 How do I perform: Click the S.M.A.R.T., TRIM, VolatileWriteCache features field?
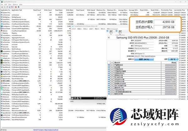pos(156,56)
